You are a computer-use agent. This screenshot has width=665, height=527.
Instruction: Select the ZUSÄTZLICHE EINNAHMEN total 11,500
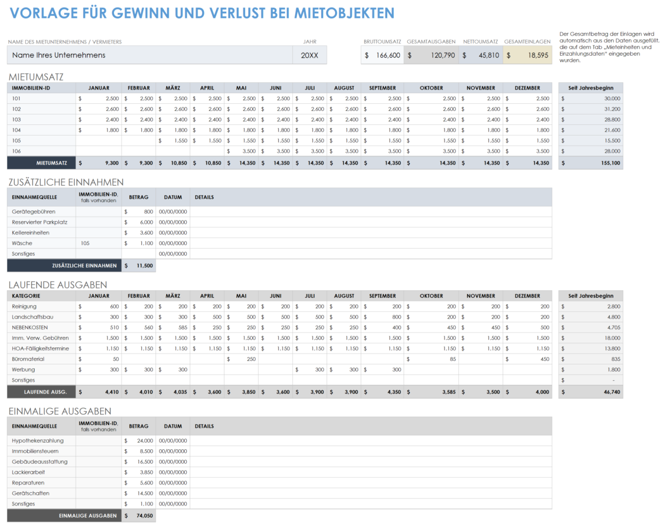coord(138,266)
